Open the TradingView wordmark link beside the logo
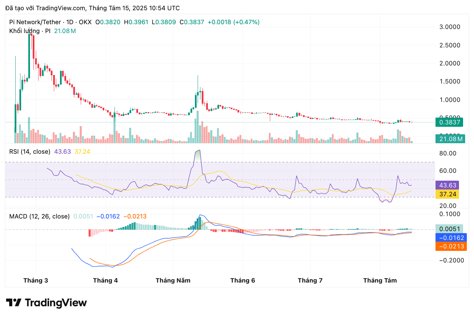The width and height of the screenshot is (474, 318). pos(56,303)
